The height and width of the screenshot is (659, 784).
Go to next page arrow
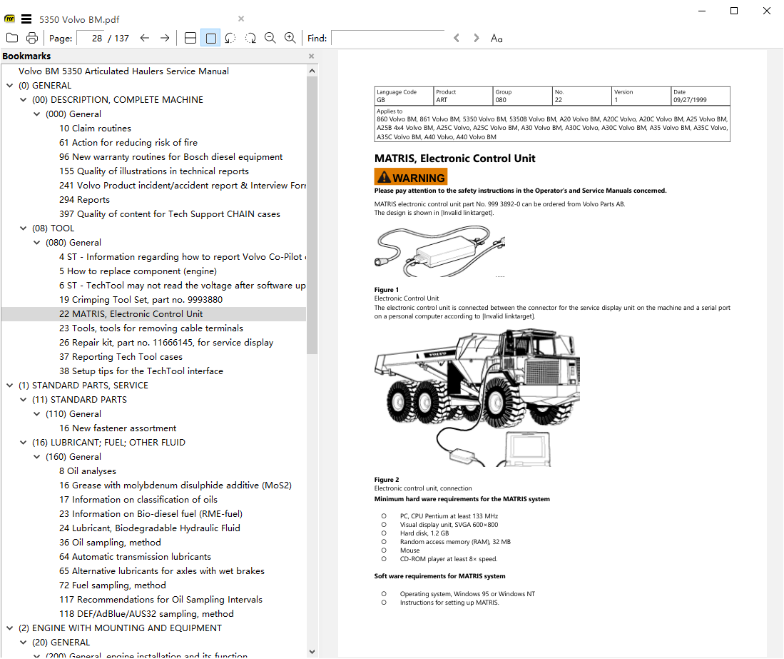165,38
